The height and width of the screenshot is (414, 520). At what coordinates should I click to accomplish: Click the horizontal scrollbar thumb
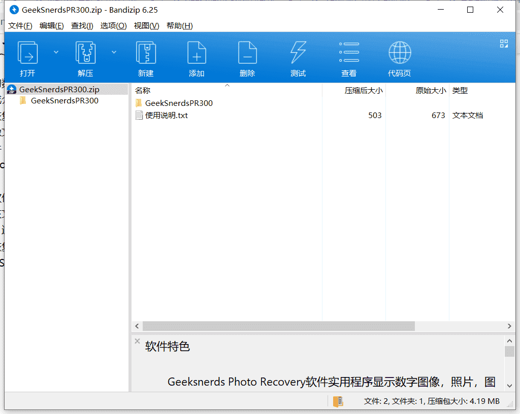tap(279, 326)
